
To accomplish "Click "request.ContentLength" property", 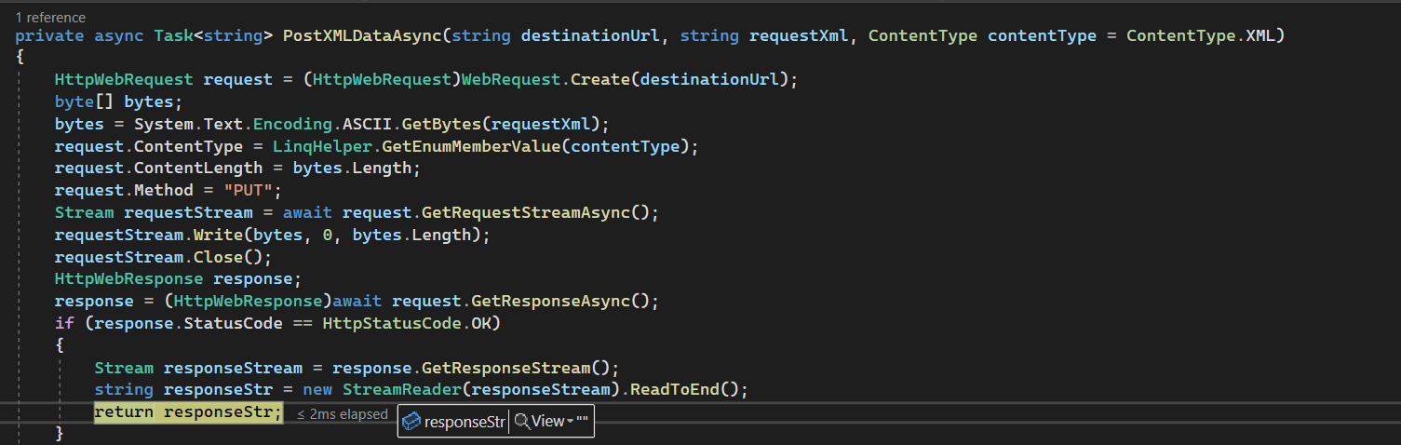I will pos(159,169).
